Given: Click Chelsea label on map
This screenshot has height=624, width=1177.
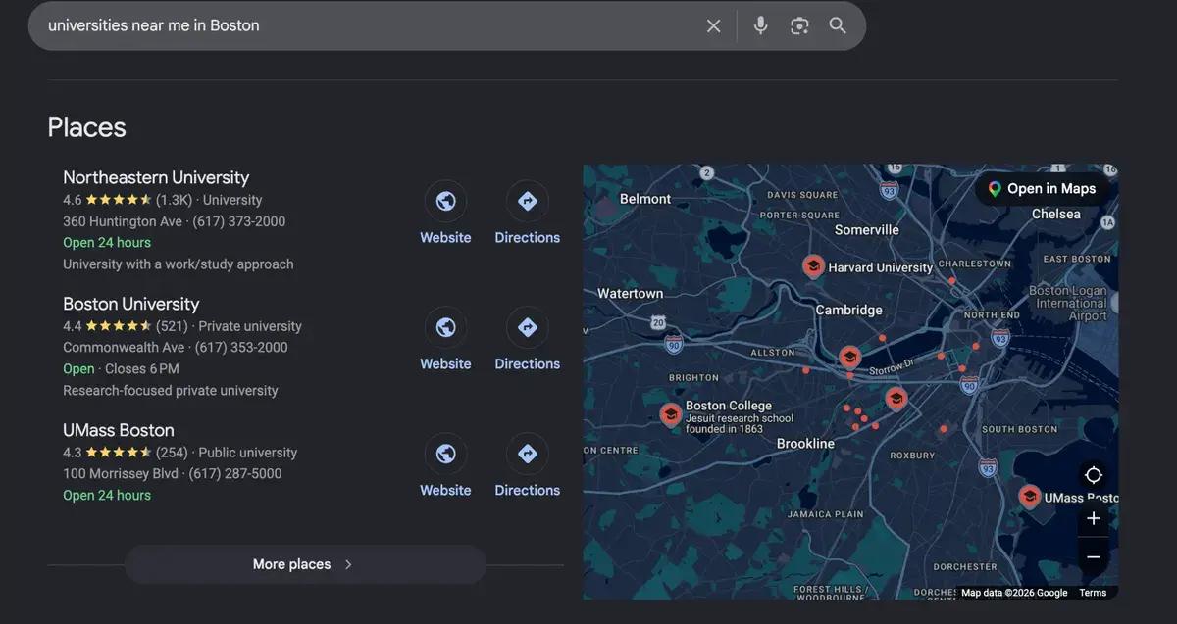Looking at the screenshot, I should (1056, 214).
